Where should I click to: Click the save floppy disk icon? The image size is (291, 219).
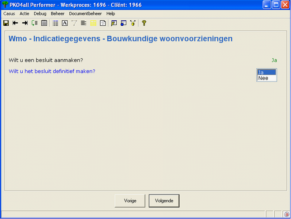point(6,23)
